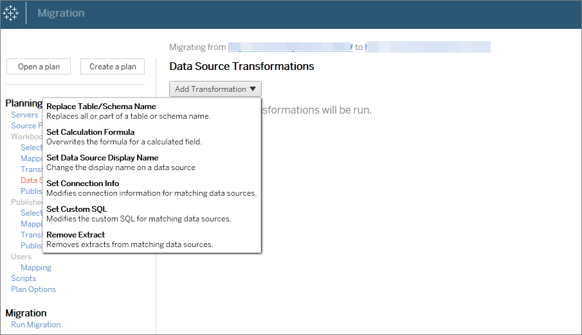
Task: Open the Source Projects sidebar link
Action: (24, 126)
